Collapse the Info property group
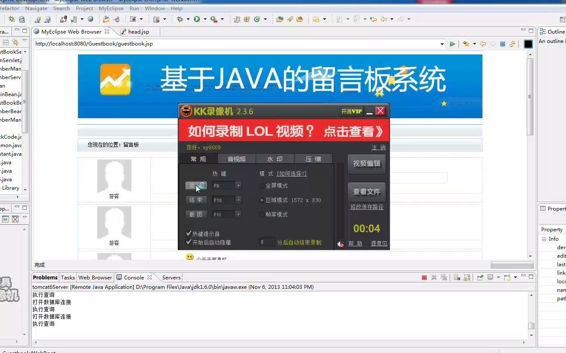This screenshot has height=353, width=566. 544,239
